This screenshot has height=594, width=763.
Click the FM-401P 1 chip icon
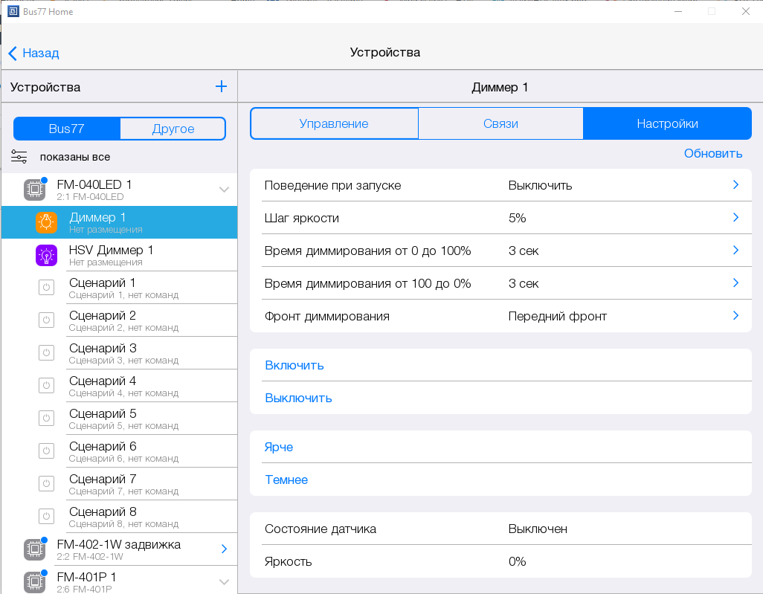tap(34, 581)
